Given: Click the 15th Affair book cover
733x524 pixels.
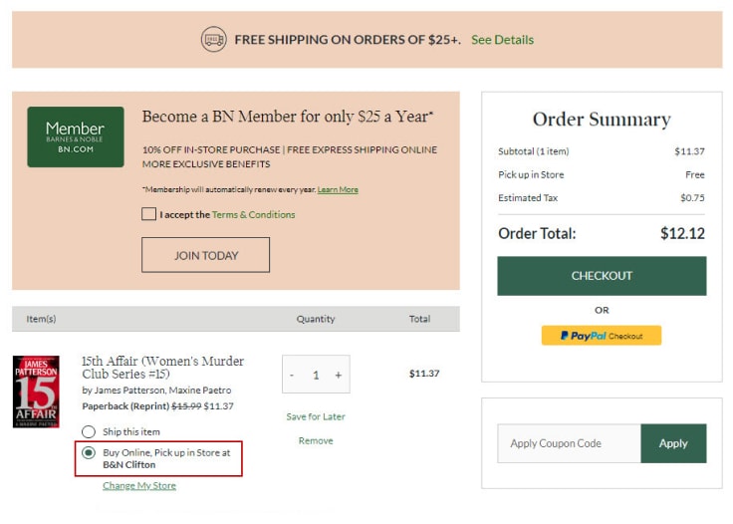Looking at the screenshot, I should tap(36, 392).
